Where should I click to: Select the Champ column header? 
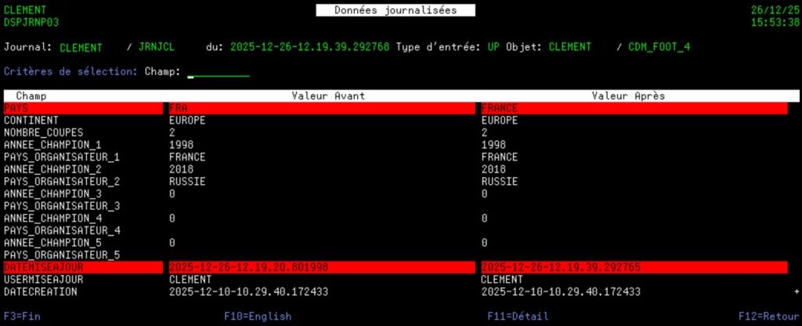tap(31, 96)
